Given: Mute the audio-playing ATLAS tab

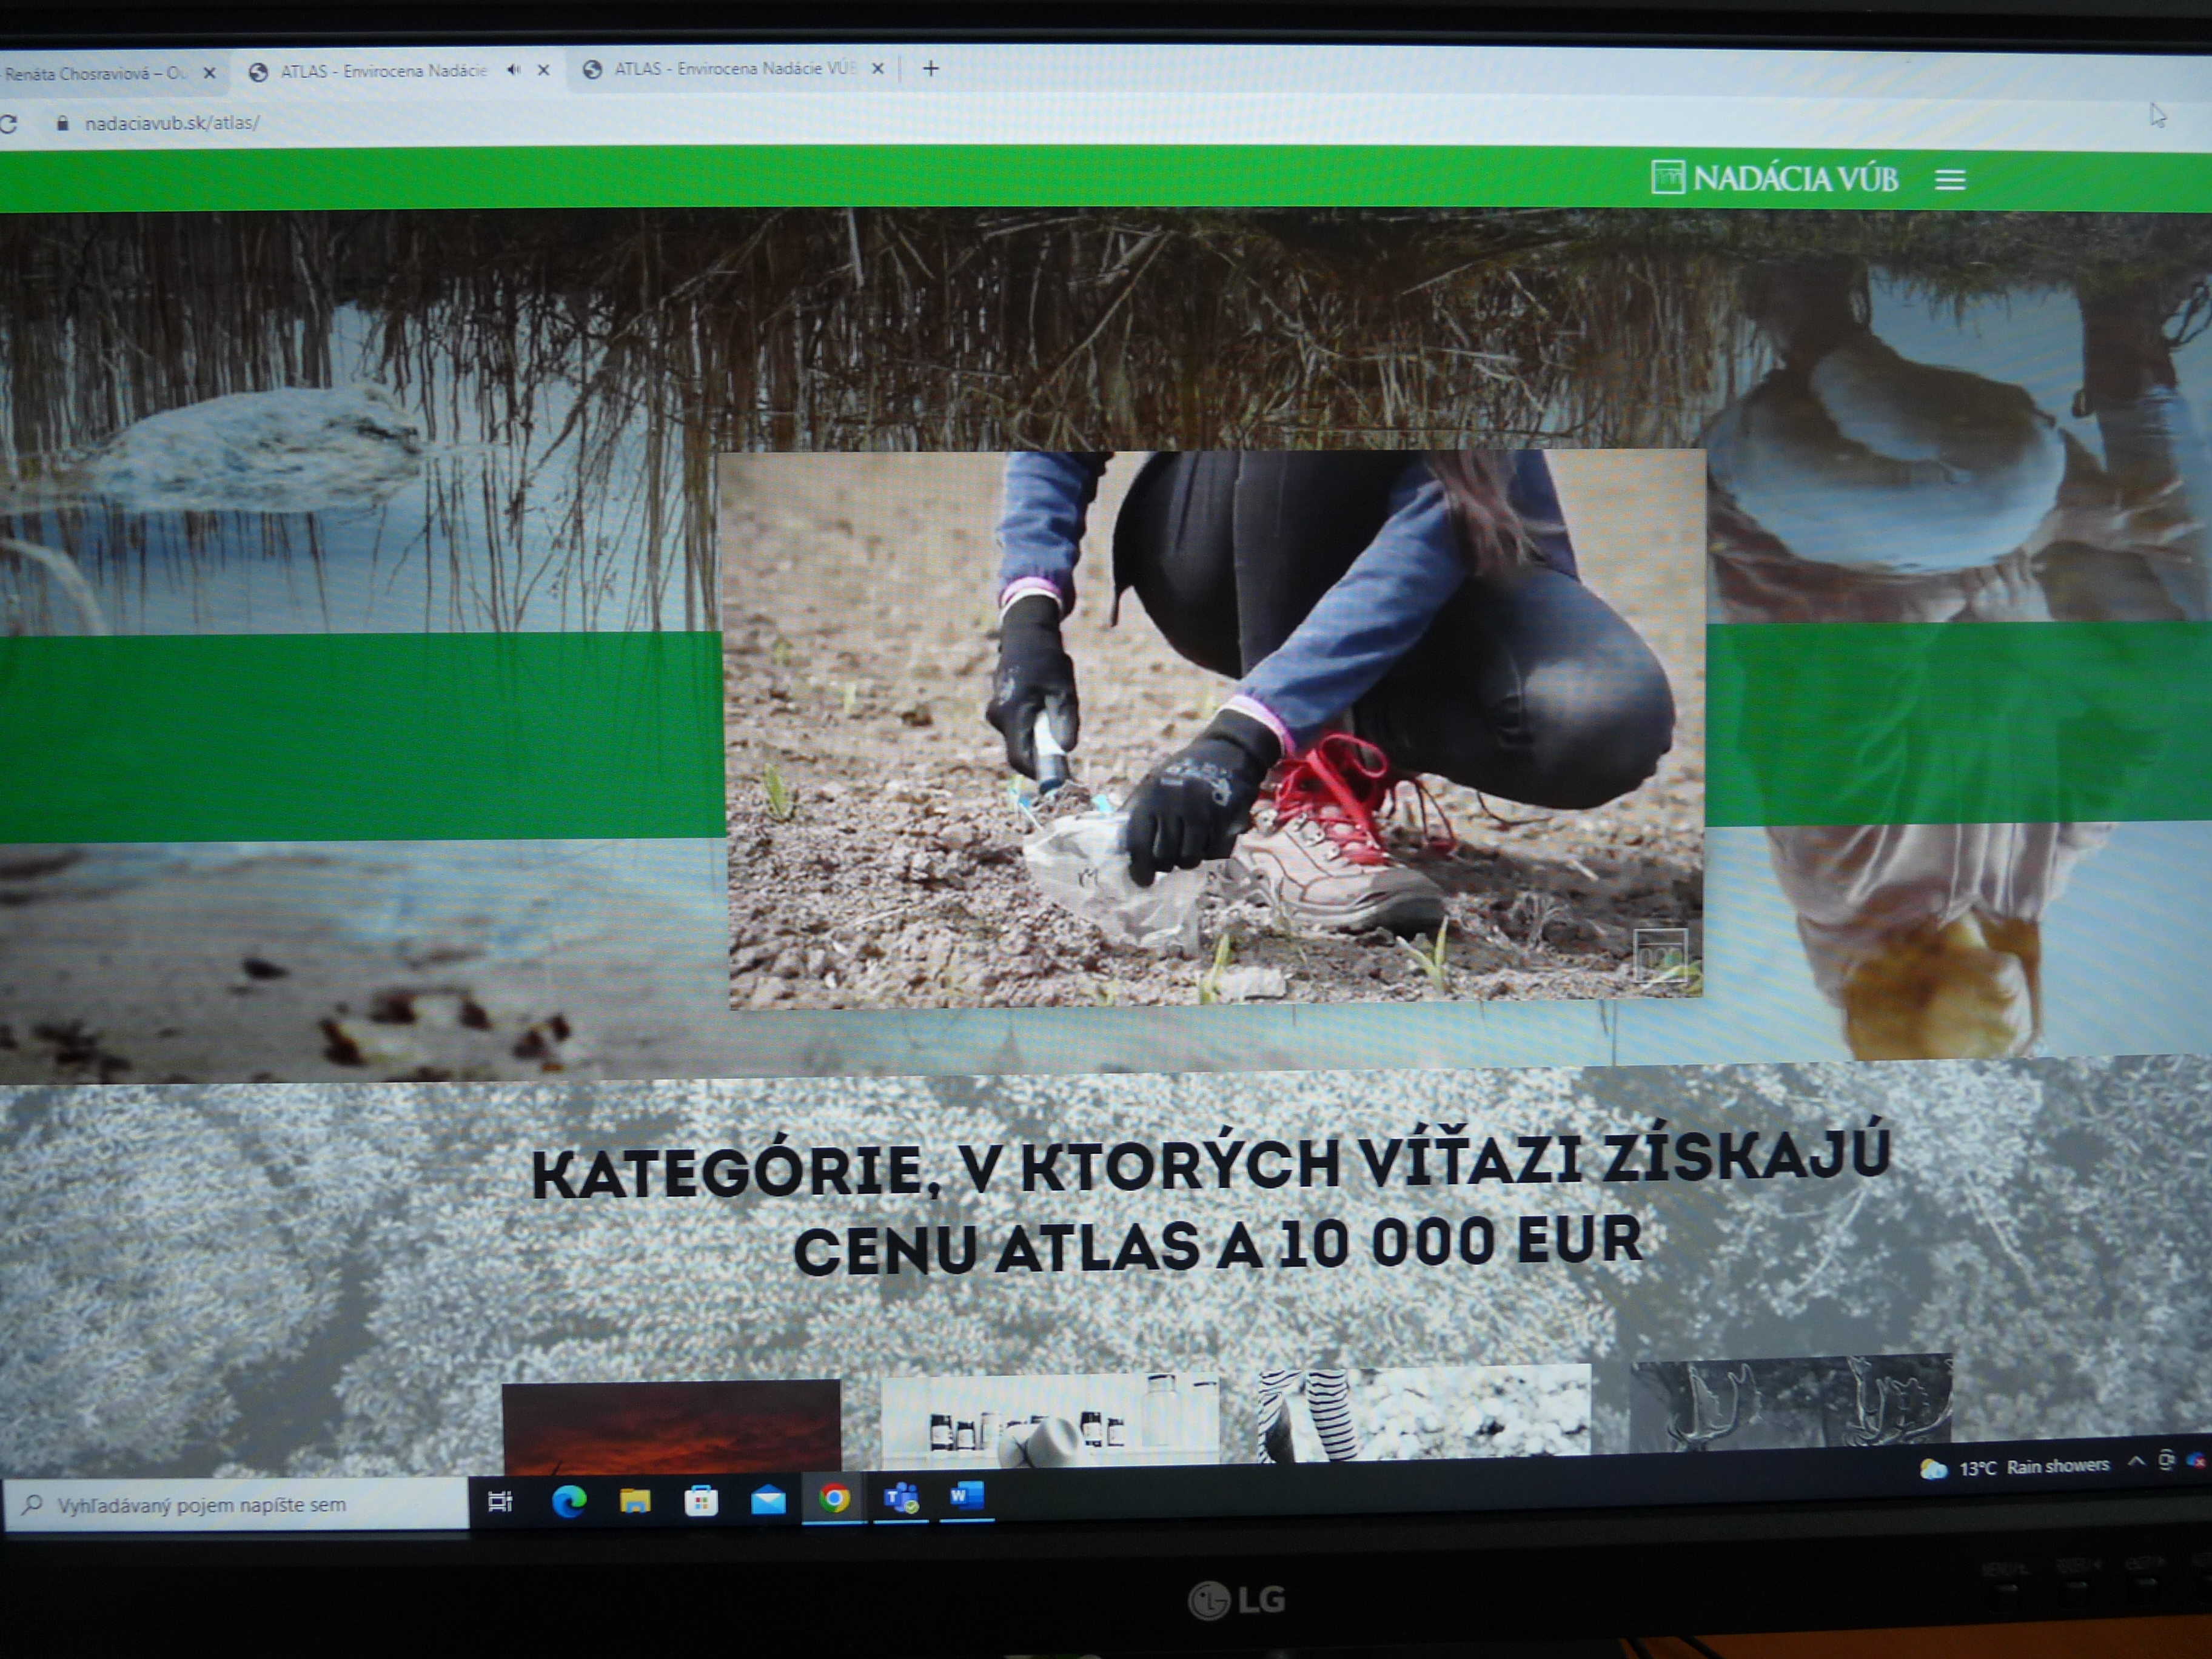Looking at the screenshot, I should 513,70.
